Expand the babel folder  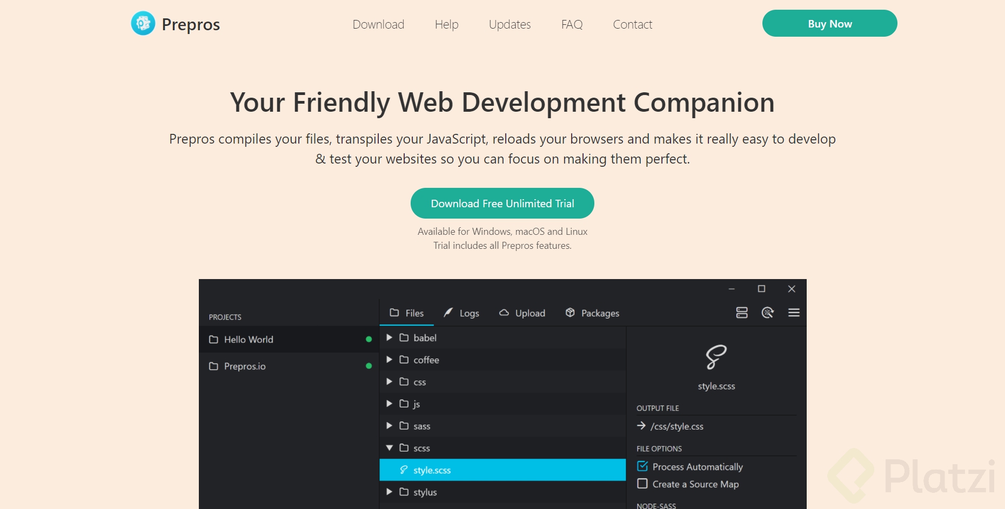pyautogui.click(x=389, y=337)
